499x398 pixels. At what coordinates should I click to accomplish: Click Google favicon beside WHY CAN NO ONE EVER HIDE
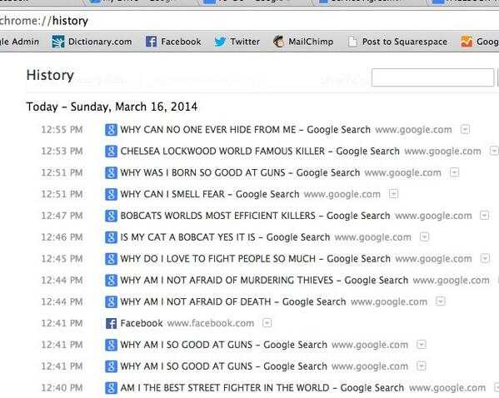111,130
